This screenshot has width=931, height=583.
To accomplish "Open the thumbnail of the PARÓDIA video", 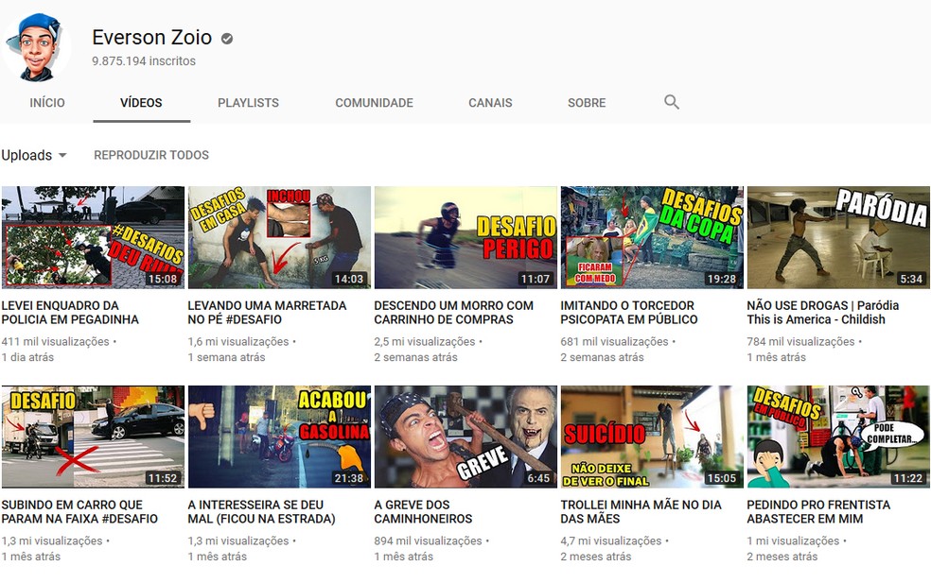I will (838, 231).
